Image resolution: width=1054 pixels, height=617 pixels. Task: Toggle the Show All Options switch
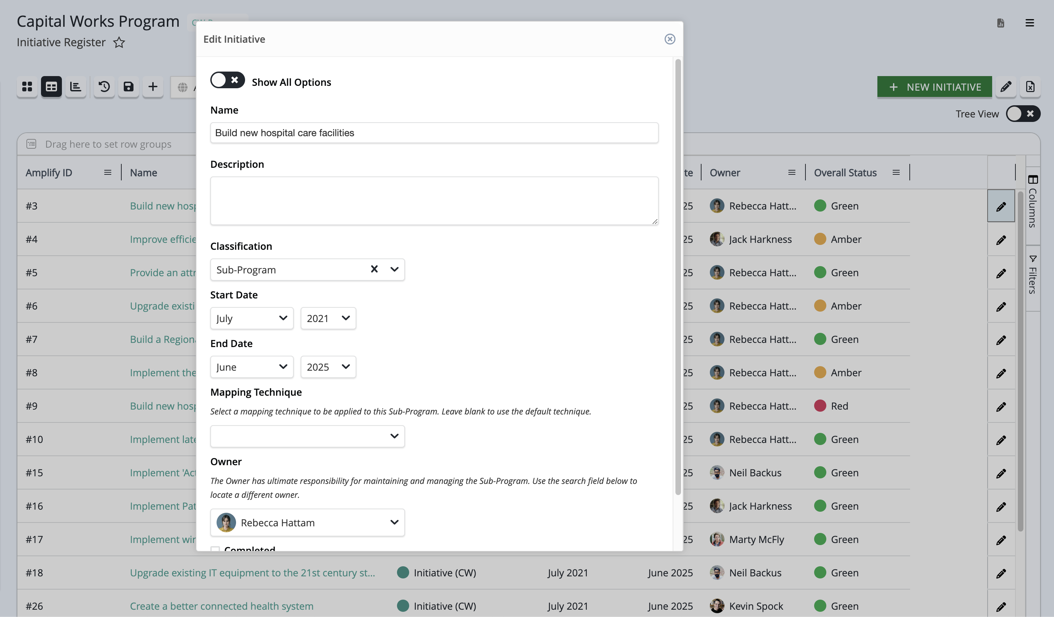tap(227, 80)
